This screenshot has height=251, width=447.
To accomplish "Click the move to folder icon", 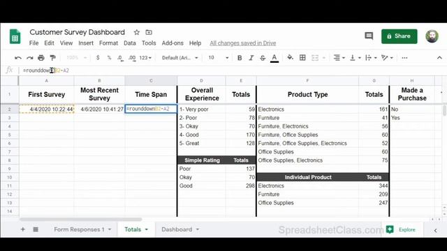I will click(x=149, y=33).
